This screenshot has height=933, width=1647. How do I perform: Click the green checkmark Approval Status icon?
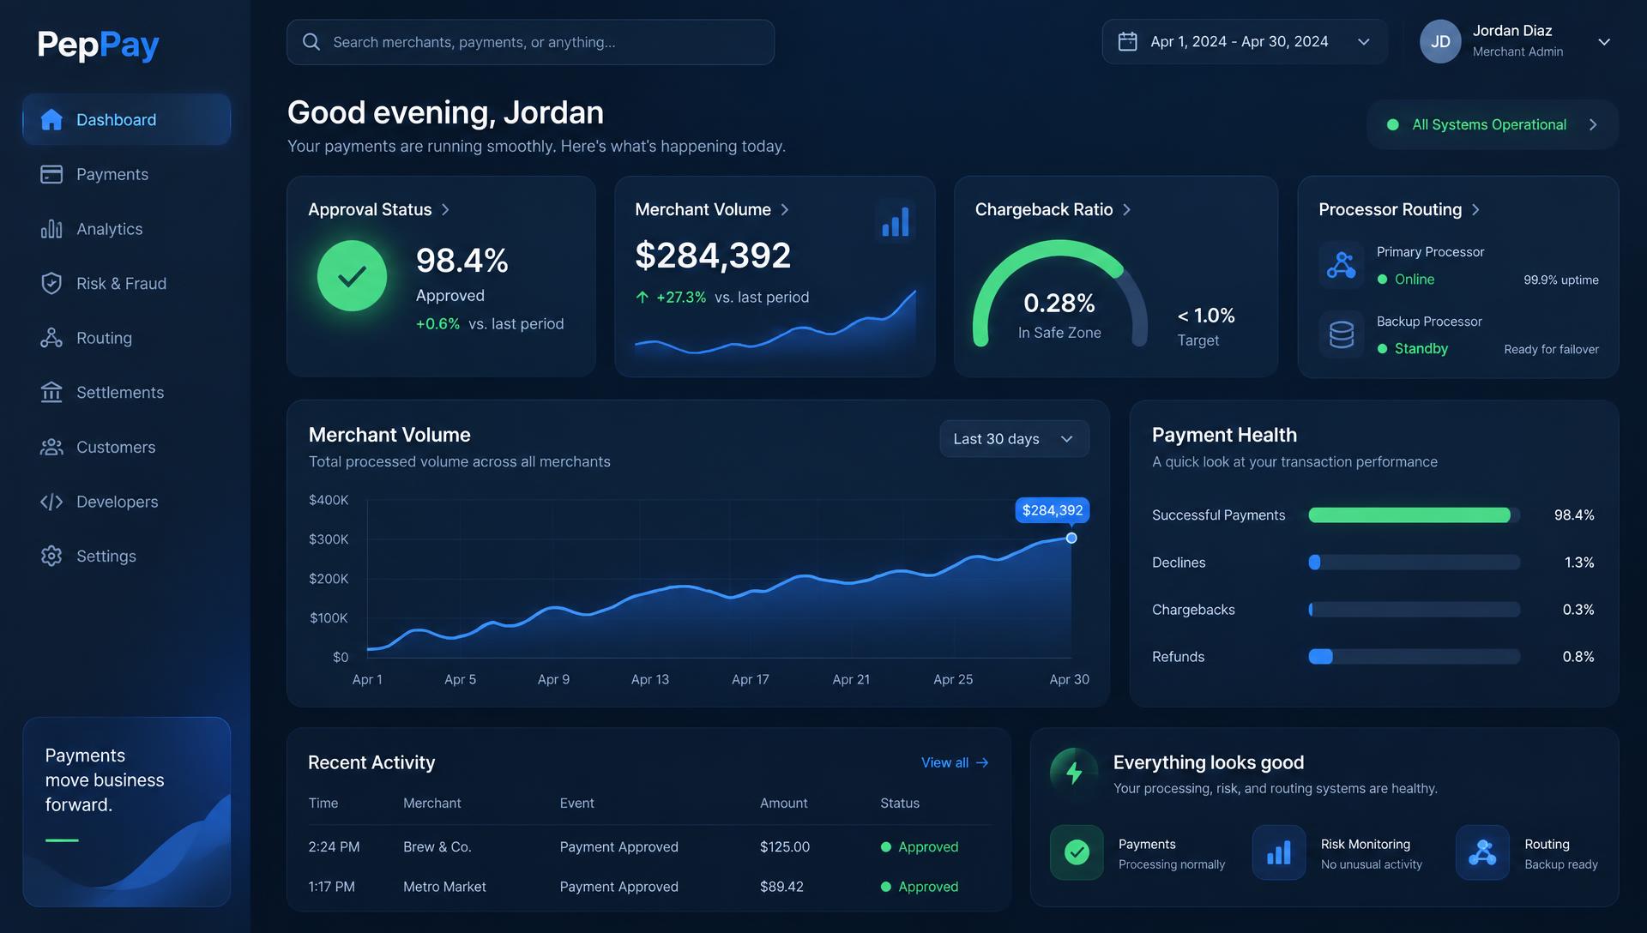coord(352,275)
